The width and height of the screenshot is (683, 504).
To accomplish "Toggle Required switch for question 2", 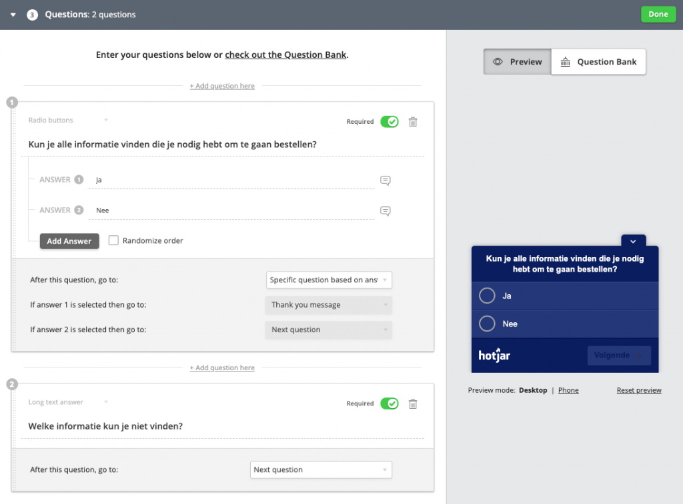I will pos(389,403).
